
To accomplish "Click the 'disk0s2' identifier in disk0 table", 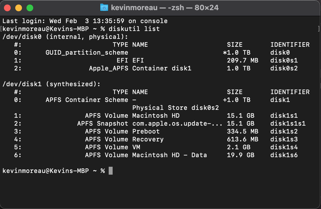I will [284, 68].
